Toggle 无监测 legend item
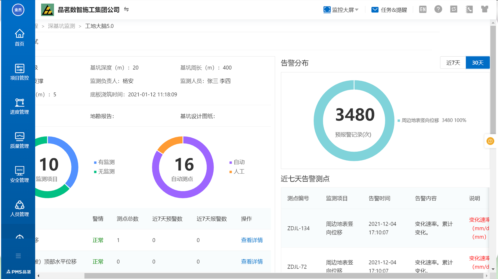 pos(104,171)
